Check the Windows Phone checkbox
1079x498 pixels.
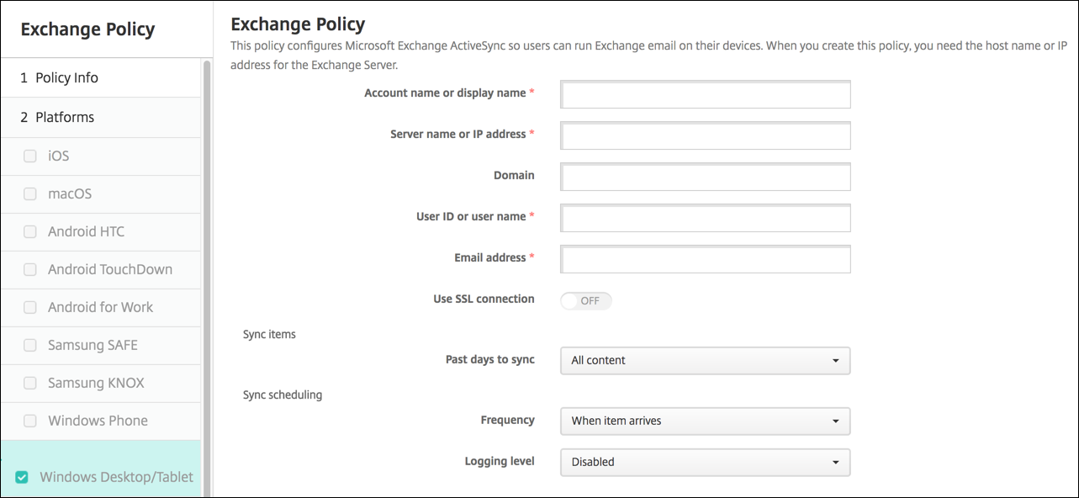[x=30, y=421]
